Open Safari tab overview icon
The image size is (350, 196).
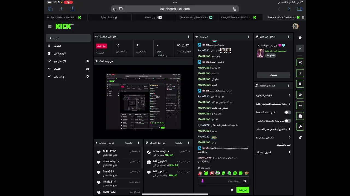pyautogui.click(x=50, y=9)
